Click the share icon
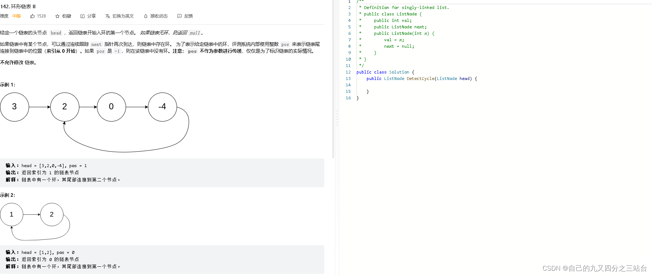The width and height of the screenshot is (652, 275). (83, 16)
